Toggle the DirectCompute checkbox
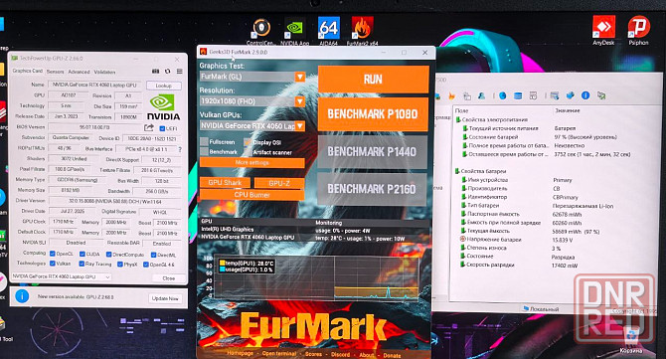Image resolution: width=666 pixels, height=359 pixels. coord(108,254)
